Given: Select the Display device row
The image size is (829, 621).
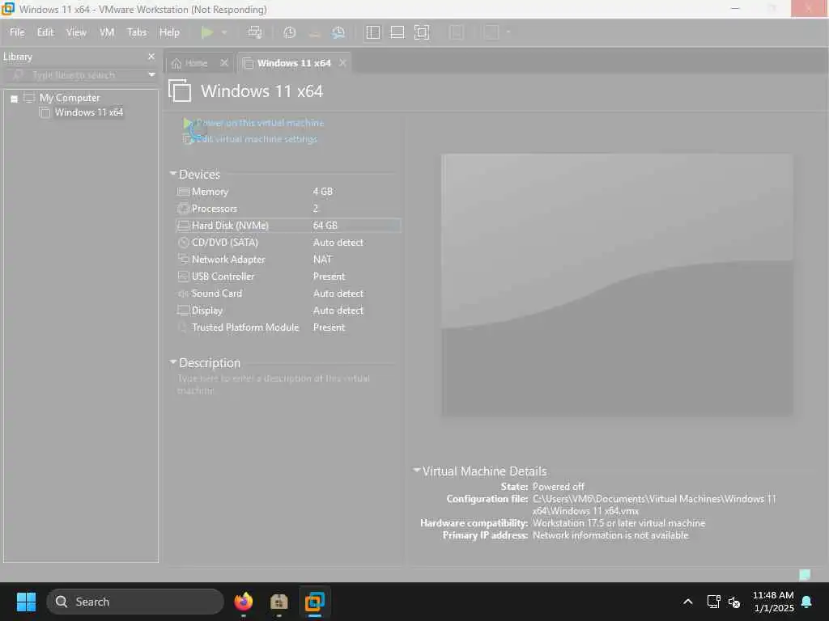Looking at the screenshot, I should click(x=288, y=310).
